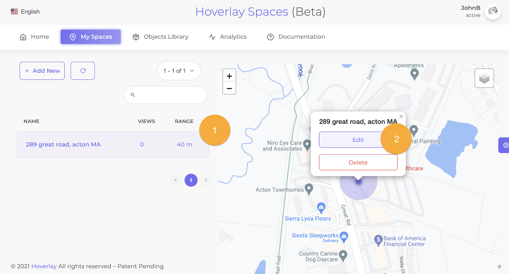Switch to the Home tab
The width and height of the screenshot is (509, 274).
pos(34,37)
